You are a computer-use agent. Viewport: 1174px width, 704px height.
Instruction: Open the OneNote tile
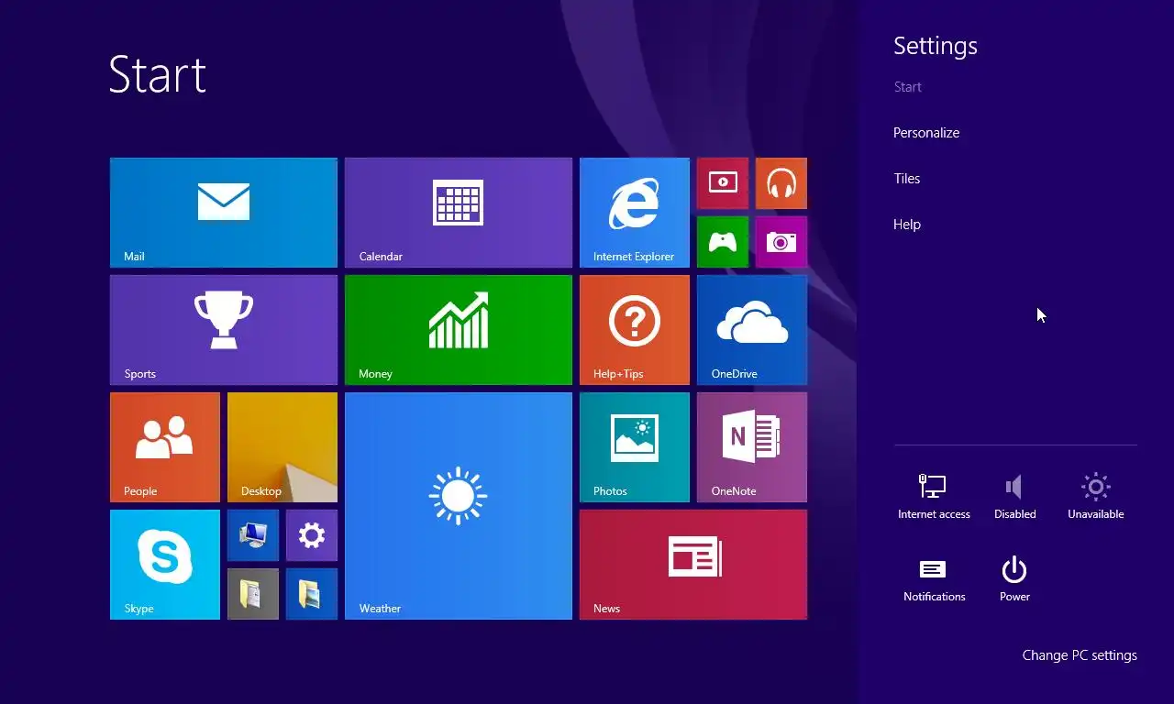752,447
